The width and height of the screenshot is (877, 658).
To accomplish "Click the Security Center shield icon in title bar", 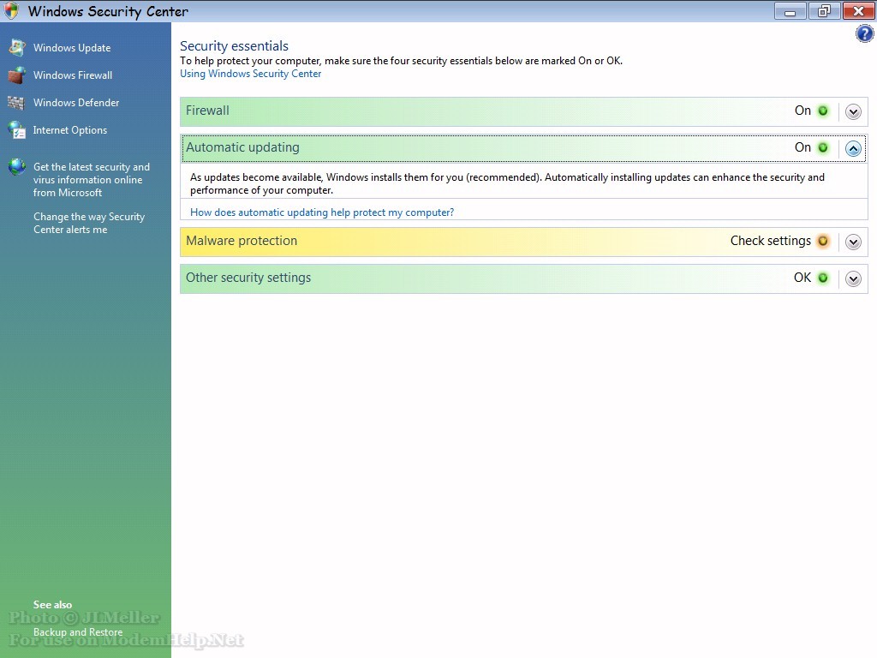I will (x=11, y=10).
